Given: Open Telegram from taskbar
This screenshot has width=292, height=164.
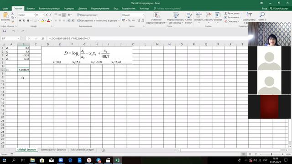Looking at the screenshot, I should tap(99, 160).
